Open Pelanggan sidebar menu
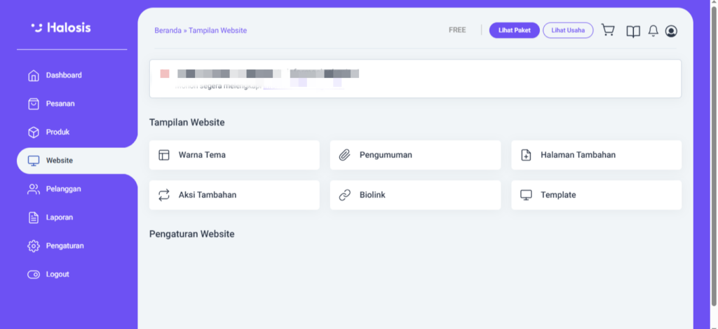The height and width of the screenshot is (329, 718). [63, 189]
